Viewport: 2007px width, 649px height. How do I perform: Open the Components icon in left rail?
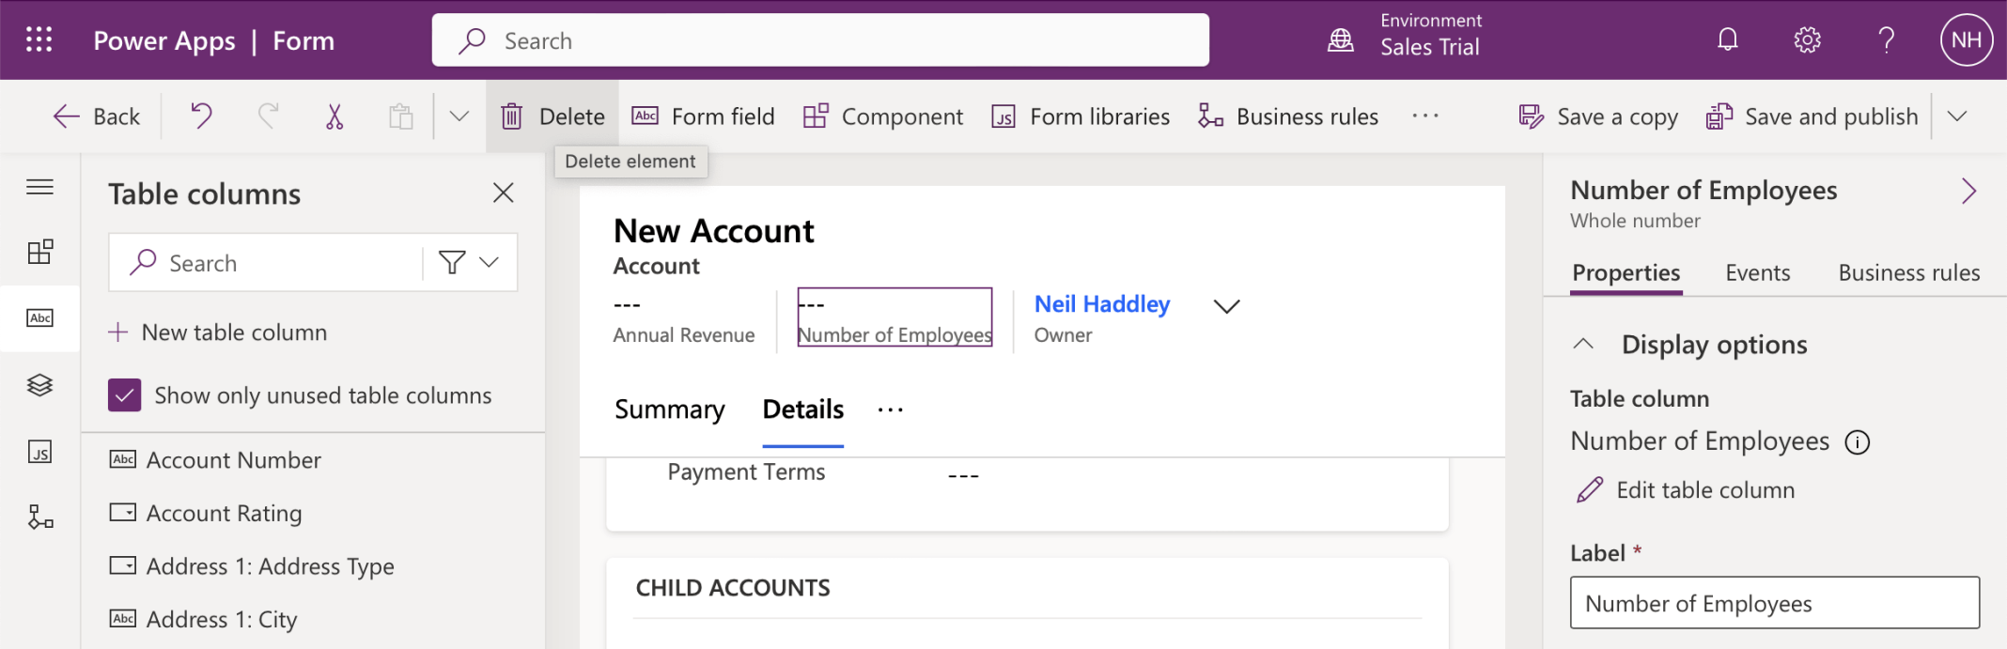point(39,252)
